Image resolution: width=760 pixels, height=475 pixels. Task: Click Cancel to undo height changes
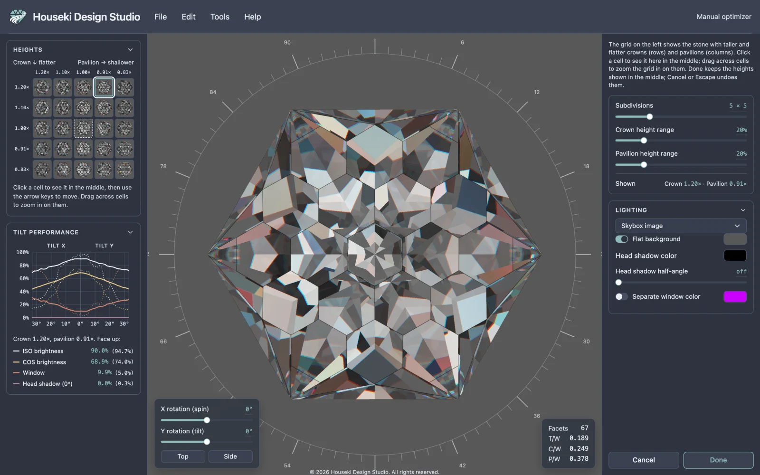click(644, 460)
